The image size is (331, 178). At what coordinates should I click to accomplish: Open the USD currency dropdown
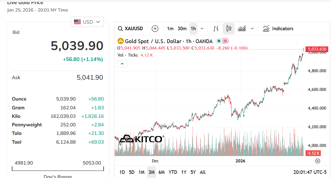[x=87, y=22]
